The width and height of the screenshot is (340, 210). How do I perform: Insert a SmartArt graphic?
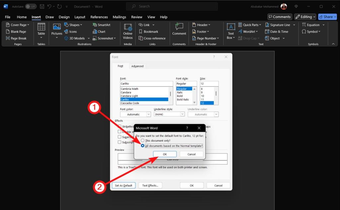(x=102, y=25)
